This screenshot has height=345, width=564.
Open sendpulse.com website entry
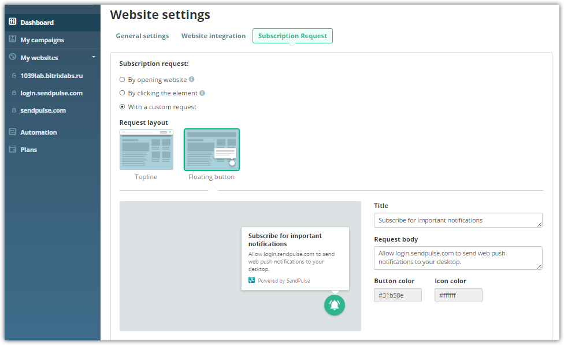point(43,110)
